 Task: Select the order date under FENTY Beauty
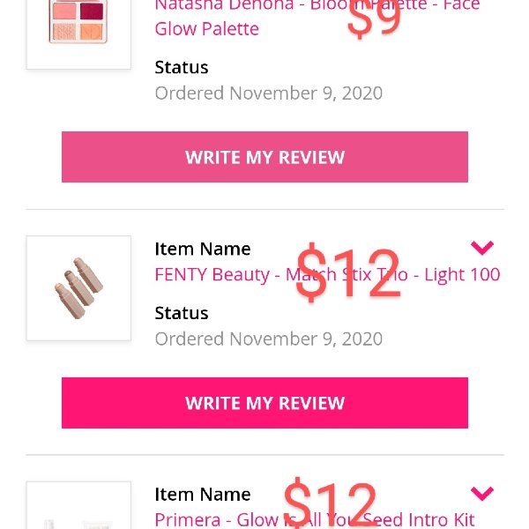269,339
